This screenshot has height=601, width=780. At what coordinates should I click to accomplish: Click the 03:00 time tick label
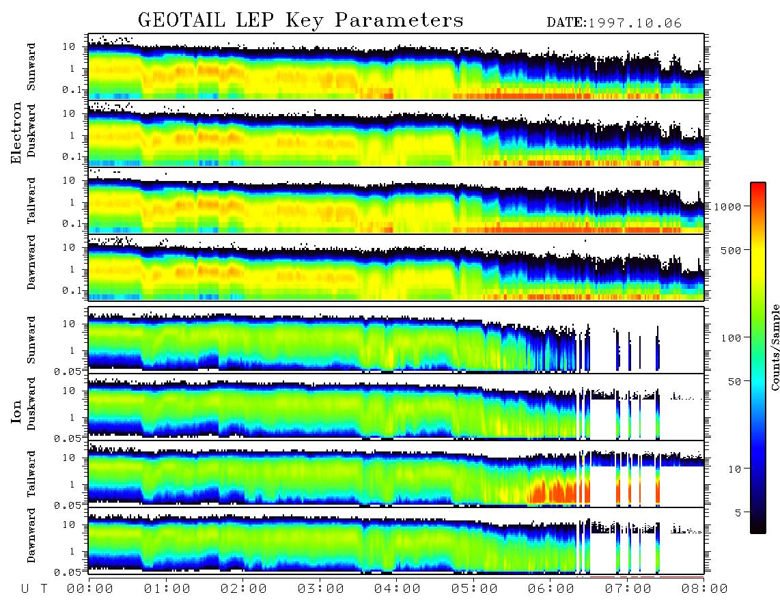click(321, 589)
